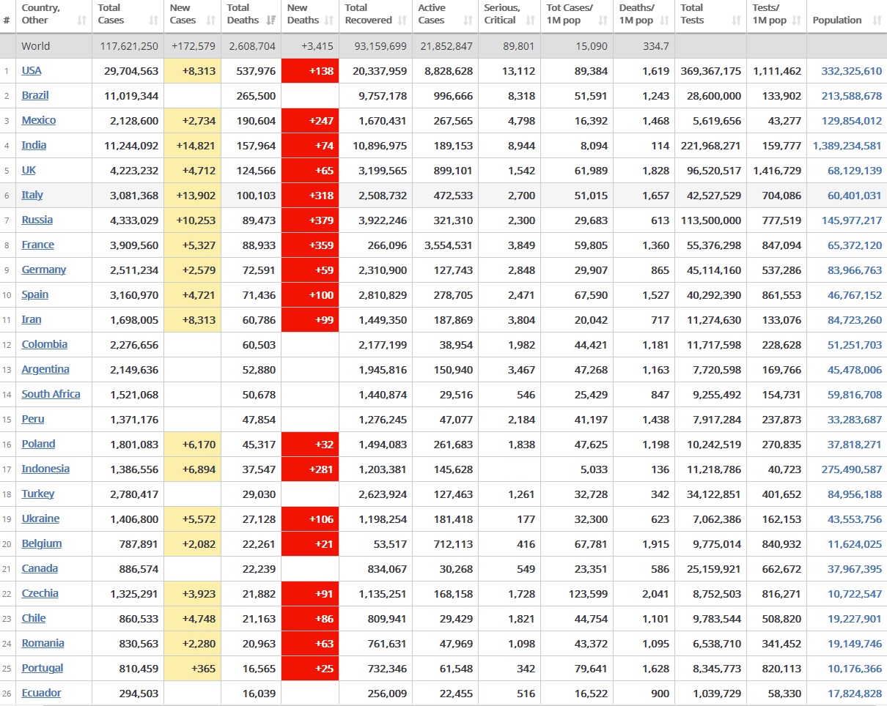Open the South Africa country link
Screen dimensions: 887x706
(x=51, y=395)
